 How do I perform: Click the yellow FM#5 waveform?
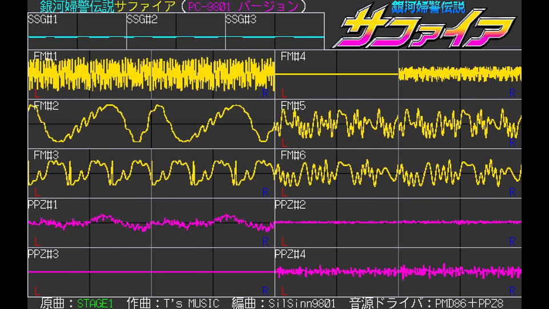tap(398, 124)
